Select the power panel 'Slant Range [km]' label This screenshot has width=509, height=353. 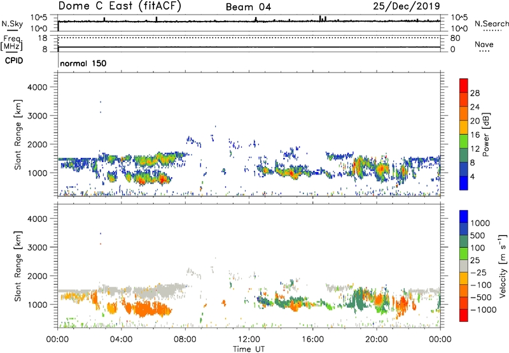(18, 134)
